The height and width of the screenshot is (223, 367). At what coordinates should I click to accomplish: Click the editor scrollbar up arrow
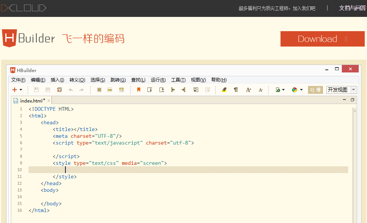click(355, 111)
